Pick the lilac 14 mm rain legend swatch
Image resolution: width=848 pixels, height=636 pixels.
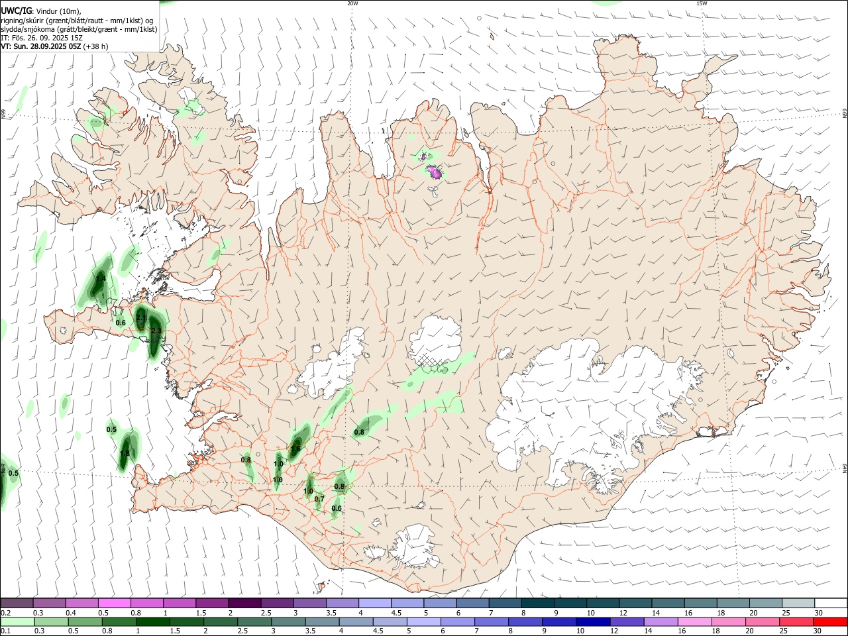click(x=661, y=621)
